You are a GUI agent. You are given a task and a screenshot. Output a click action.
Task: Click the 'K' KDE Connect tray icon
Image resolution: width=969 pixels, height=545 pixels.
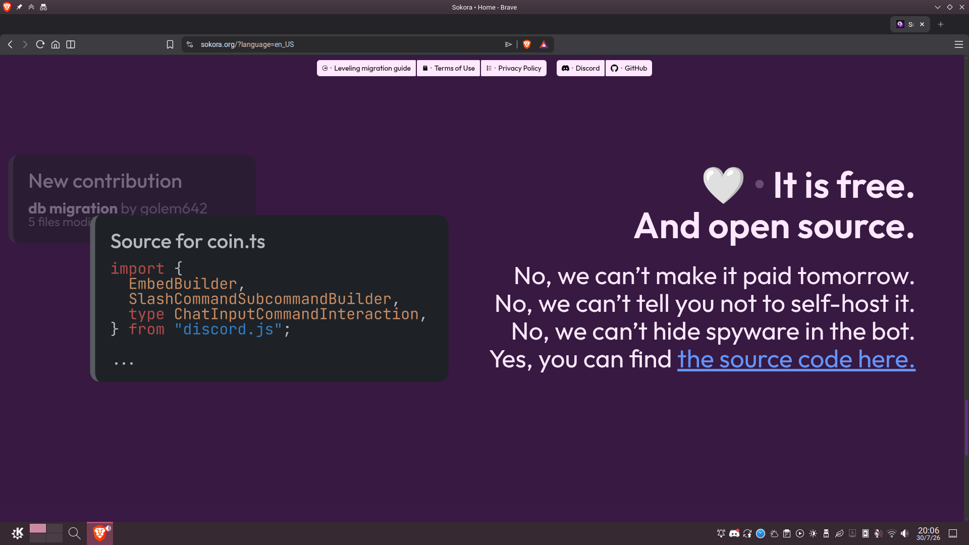866,533
